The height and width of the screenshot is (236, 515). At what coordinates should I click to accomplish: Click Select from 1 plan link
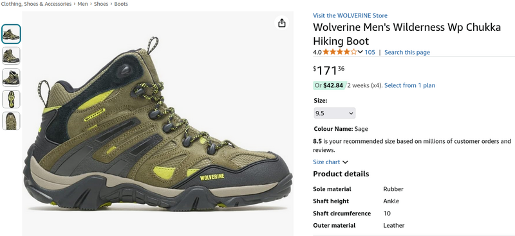coord(409,85)
